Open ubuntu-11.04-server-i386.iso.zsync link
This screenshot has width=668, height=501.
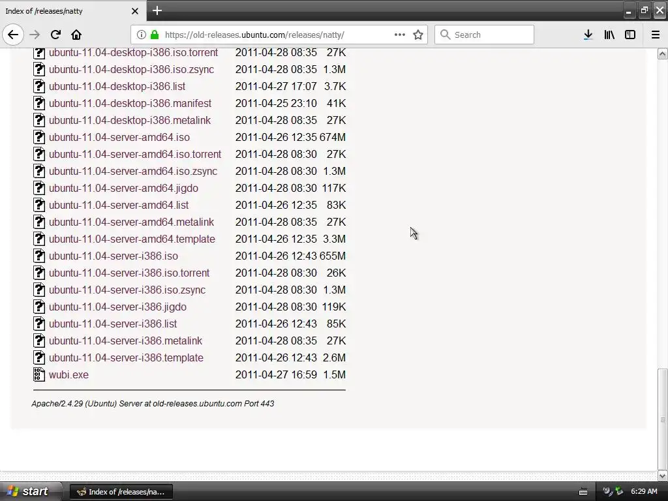point(127,290)
